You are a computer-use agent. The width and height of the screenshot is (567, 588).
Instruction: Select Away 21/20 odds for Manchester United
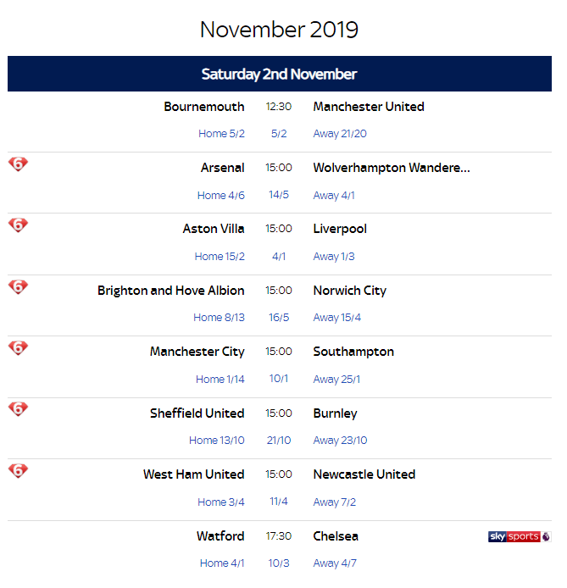[340, 134]
